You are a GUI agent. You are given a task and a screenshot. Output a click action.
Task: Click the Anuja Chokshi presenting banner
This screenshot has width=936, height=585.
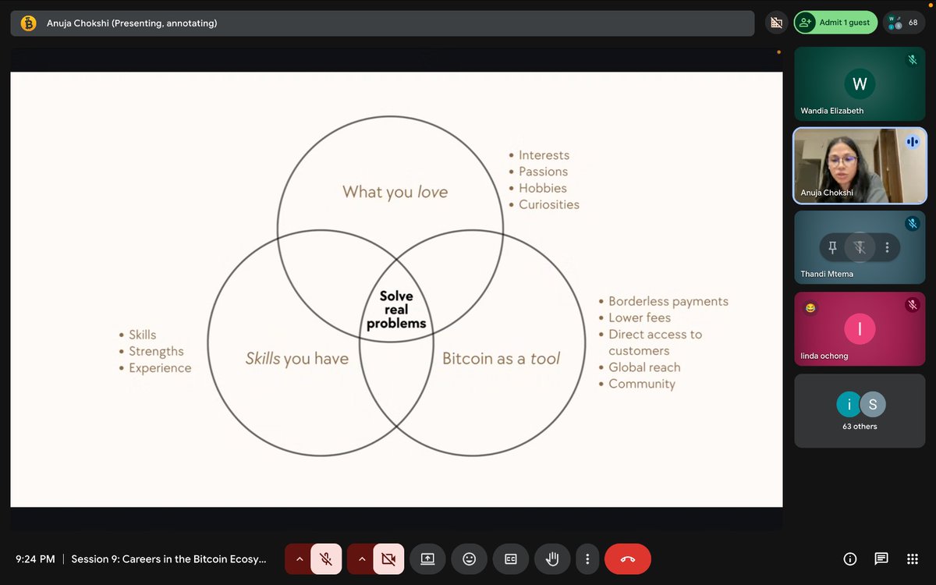[382, 23]
